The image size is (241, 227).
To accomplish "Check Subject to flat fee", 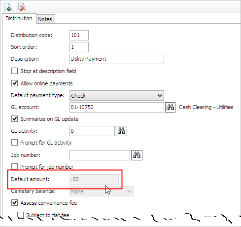I will (21, 215).
